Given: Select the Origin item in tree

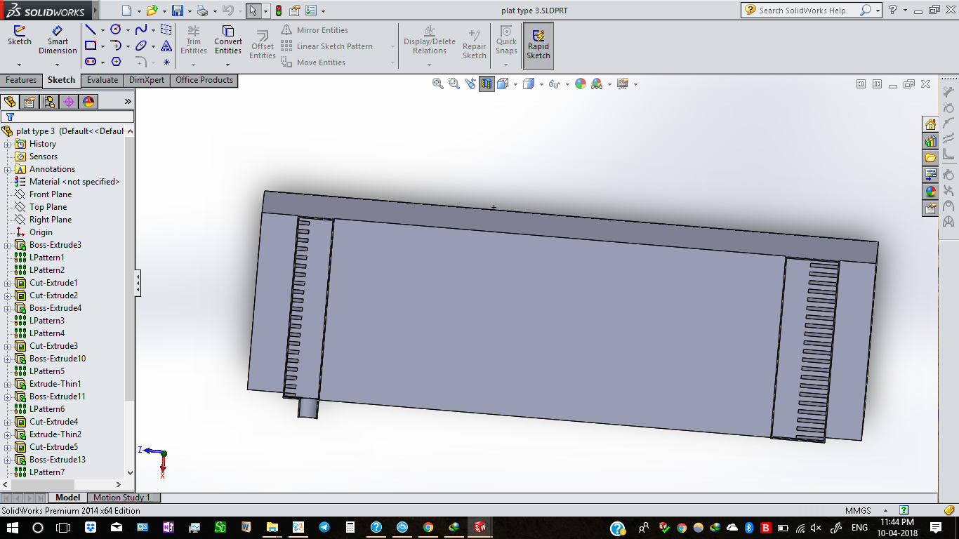Looking at the screenshot, I should (41, 232).
